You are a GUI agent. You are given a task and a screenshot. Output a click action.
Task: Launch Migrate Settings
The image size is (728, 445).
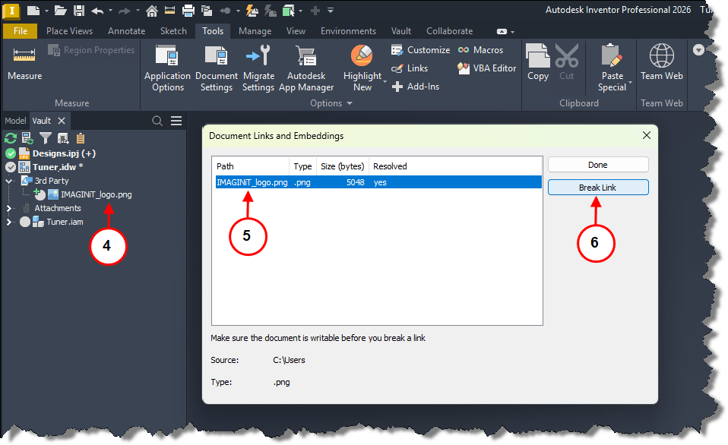[x=258, y=68]
